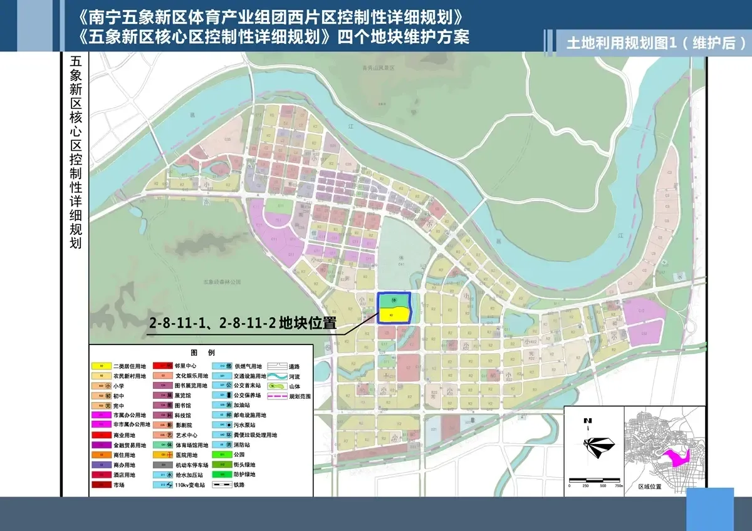The height and width of the screenshot is (531, 752).
Task: Click the 四个地块维护方案 title line
Action: [x=404, y=36]
